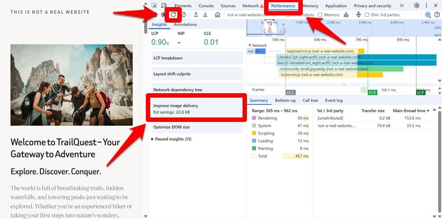Click the collect garbage broom icon
Screen dimensions: 442x219
pos(346,15)
